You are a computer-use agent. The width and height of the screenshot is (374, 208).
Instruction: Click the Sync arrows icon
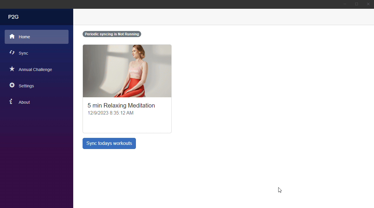click(x=12, y=53)
